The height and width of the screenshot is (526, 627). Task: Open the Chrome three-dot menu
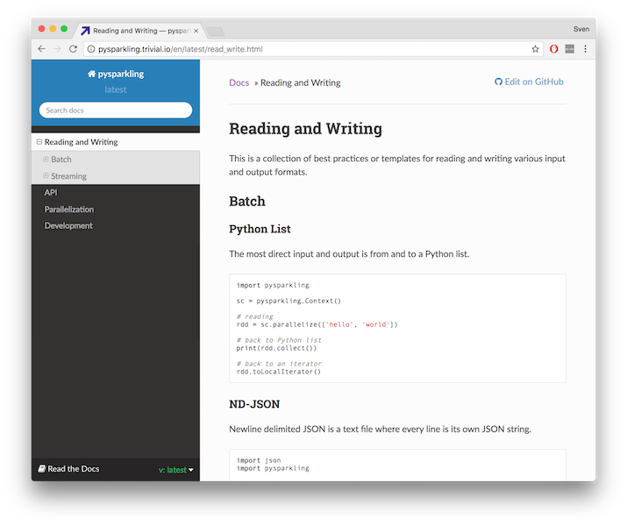click(586, 49)
